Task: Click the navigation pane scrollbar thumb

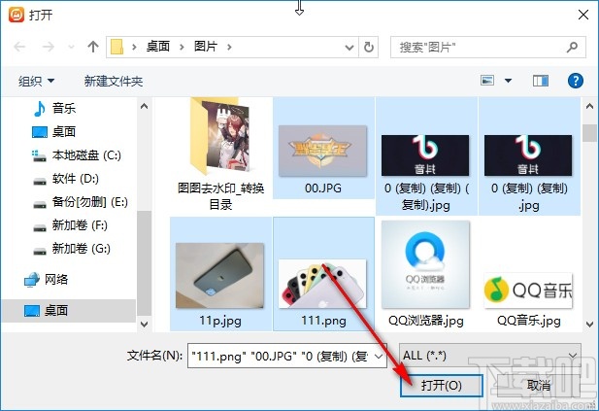Action: (x=144, y=264)
